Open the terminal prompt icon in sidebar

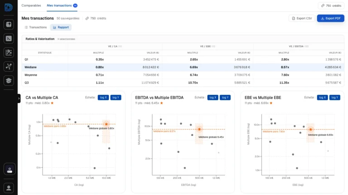[9, 39]
